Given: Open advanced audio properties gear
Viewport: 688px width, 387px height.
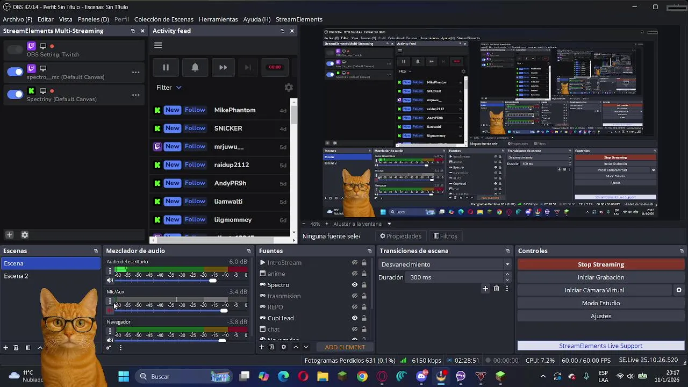Looking at the screenshot, I should pos(109,348).
